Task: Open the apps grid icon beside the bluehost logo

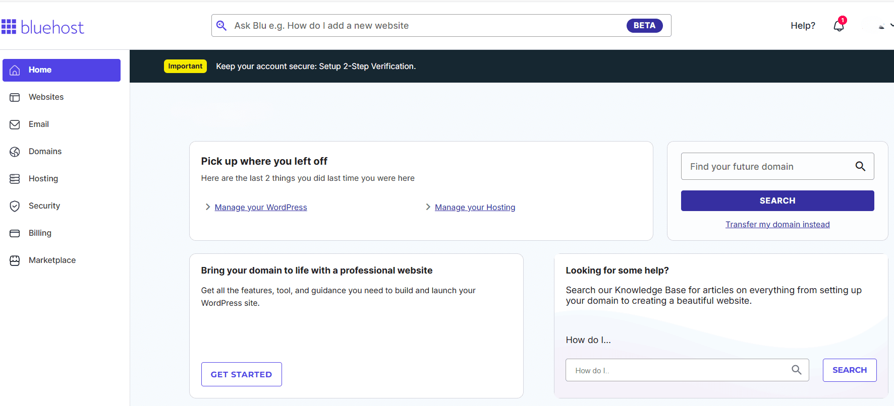Action: (x=9, y=27)
